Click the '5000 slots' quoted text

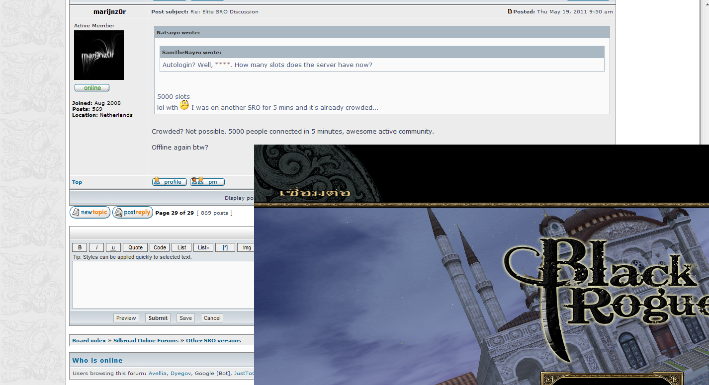174,97
